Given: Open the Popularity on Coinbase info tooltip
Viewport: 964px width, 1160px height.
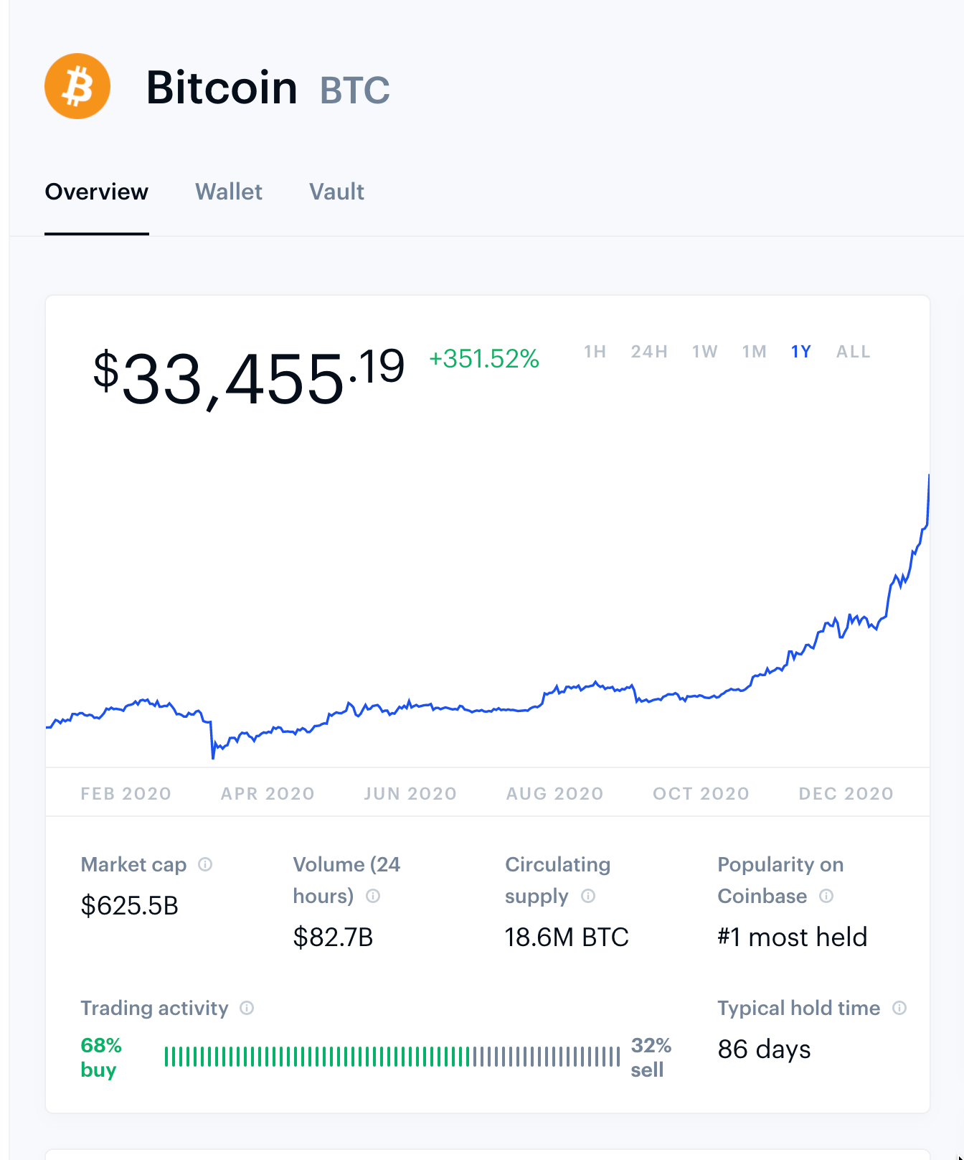Looking at the screenshot, I should click(826, 897).
